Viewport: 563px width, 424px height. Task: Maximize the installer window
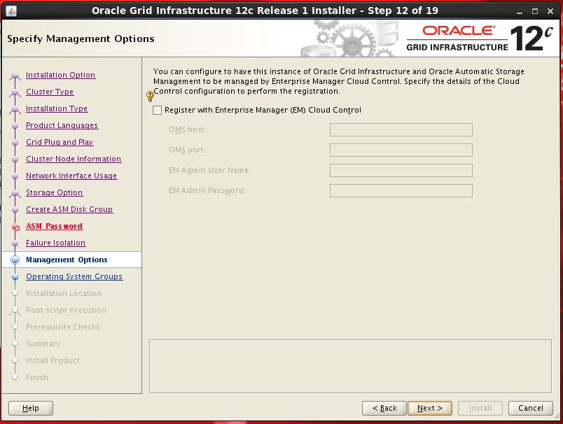(x=535, y=11)
